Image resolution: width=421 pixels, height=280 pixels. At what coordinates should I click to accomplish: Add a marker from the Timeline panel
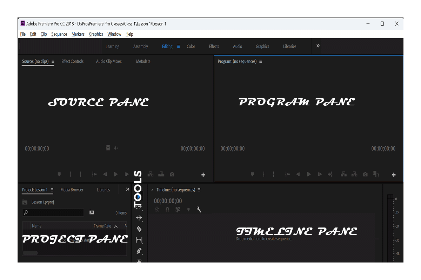pyautogui.click(x=188, y=210)
